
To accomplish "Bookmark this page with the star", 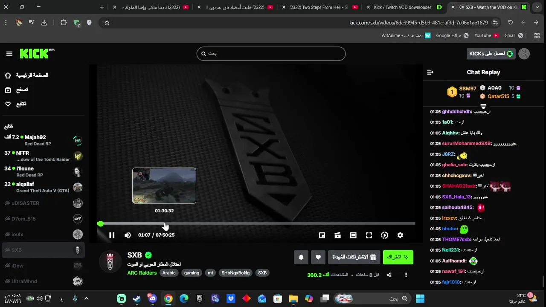I will [x=107, y=23].
